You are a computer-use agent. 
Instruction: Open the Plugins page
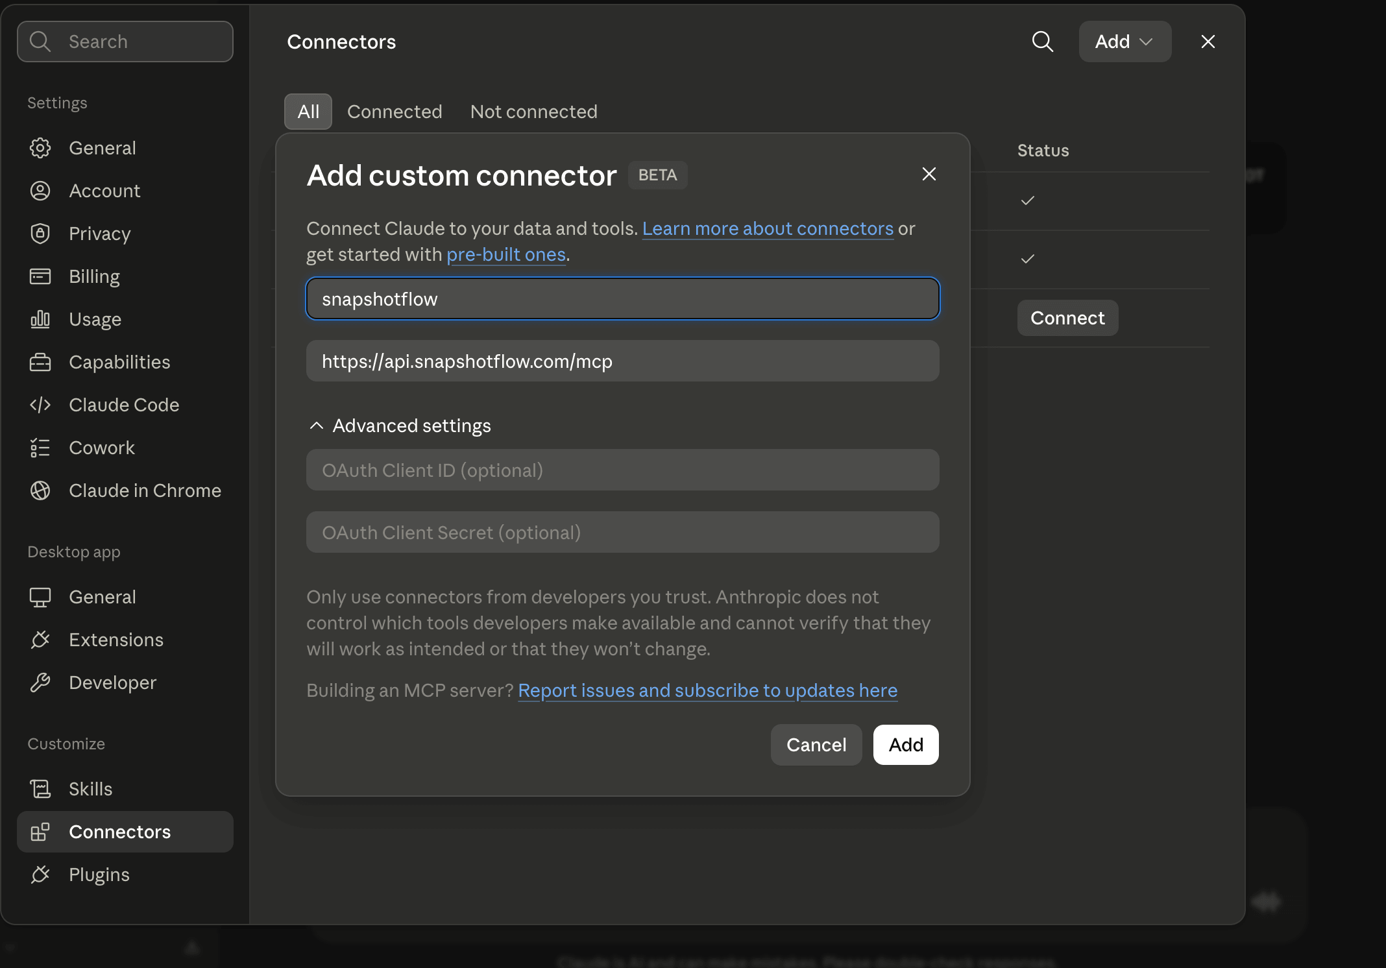(x=125, y=875)
